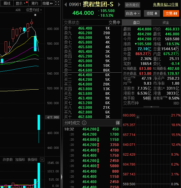Click the tallest cyan volume bar
The height and width of the screenshot is (188, 181).
click(39, 175)
